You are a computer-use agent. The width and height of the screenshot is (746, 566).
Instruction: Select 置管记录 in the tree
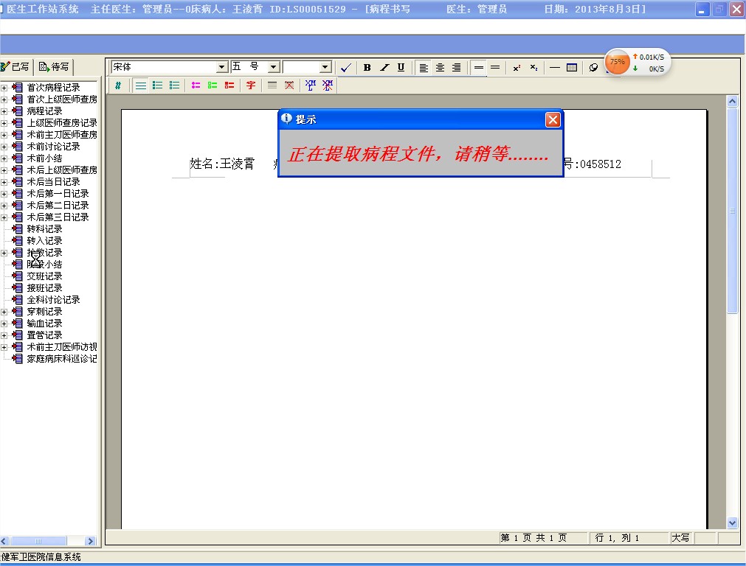[x=44, y=335]
